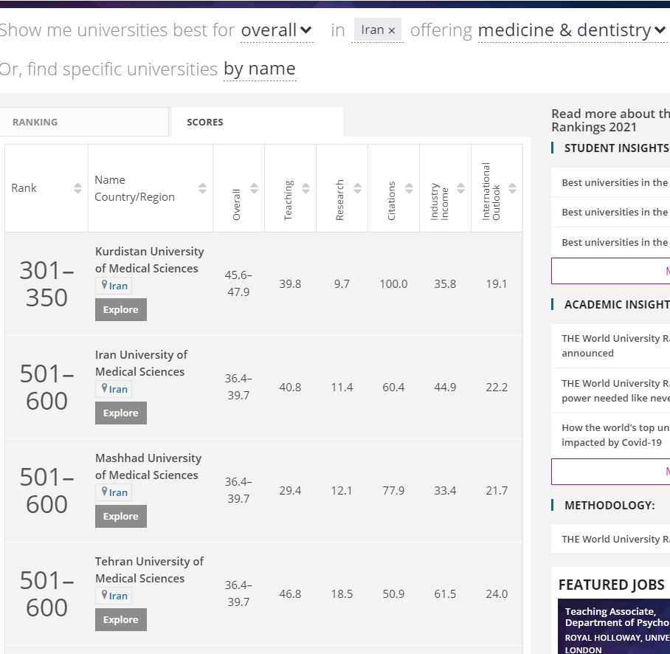Image resolution: width=670 pixels, height=654 pixels.
Task: Sort by Citations score arrows
Action: click(410, 188)
